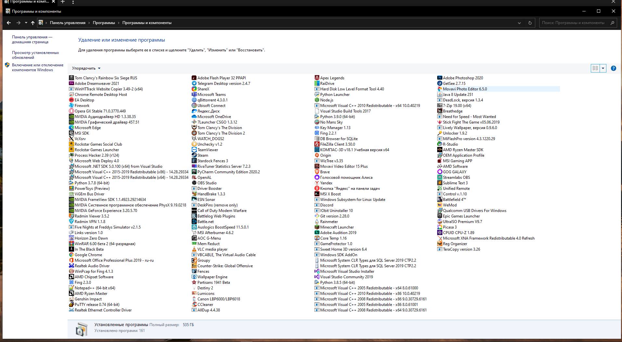Open the Упорядочить dropdown menu

pyautogui.click(x=86, y=68)
